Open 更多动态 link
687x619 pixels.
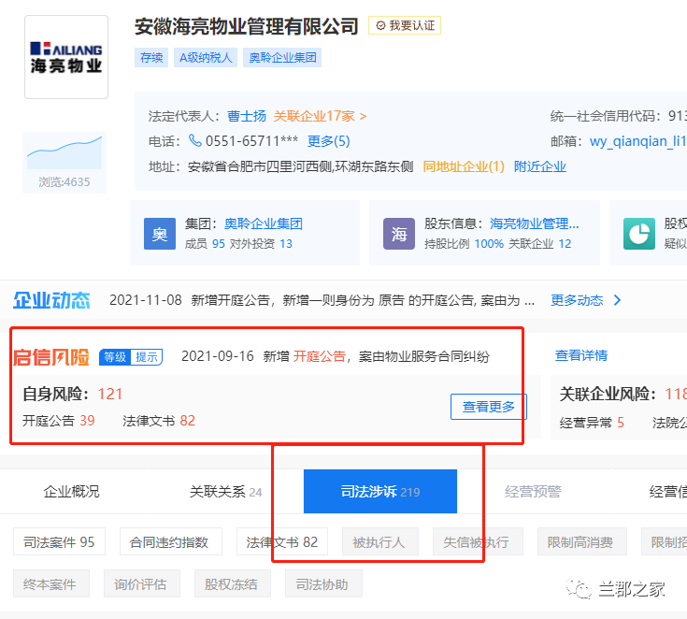[x=577, y=300]
